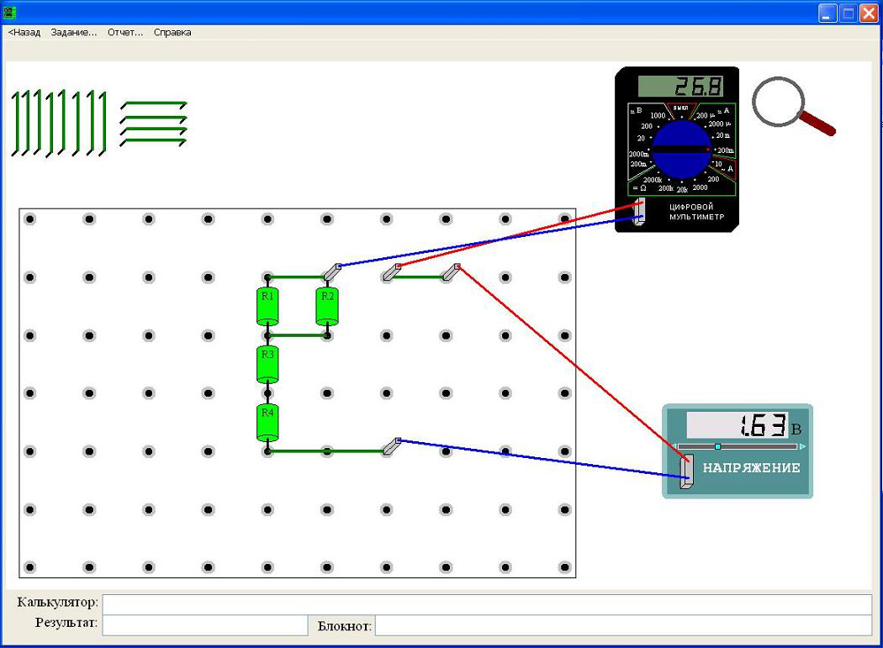Set multimeter dial to 20k ohms
Viewport: 883px width, 648px height.
coord(682,190)
